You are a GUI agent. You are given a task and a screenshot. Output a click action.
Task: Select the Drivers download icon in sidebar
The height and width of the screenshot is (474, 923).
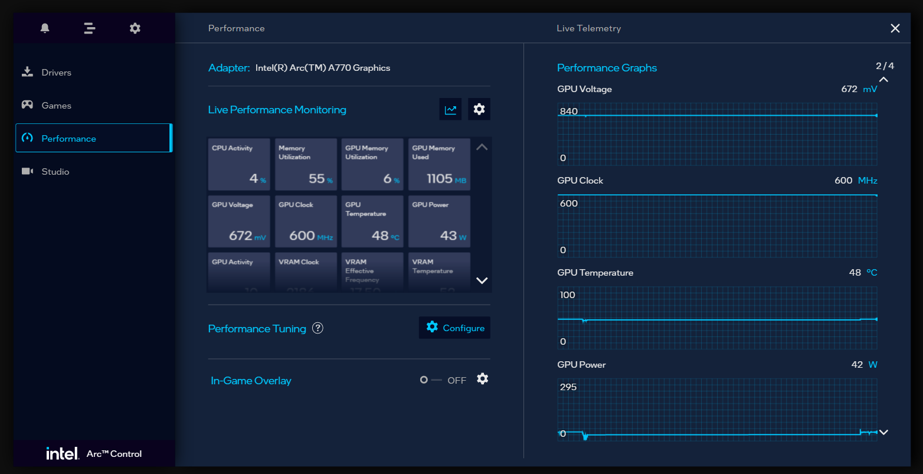27,71
